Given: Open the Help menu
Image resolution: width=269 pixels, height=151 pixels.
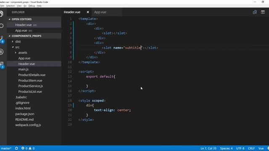Looking at the screenshot, I should (39, 6).
